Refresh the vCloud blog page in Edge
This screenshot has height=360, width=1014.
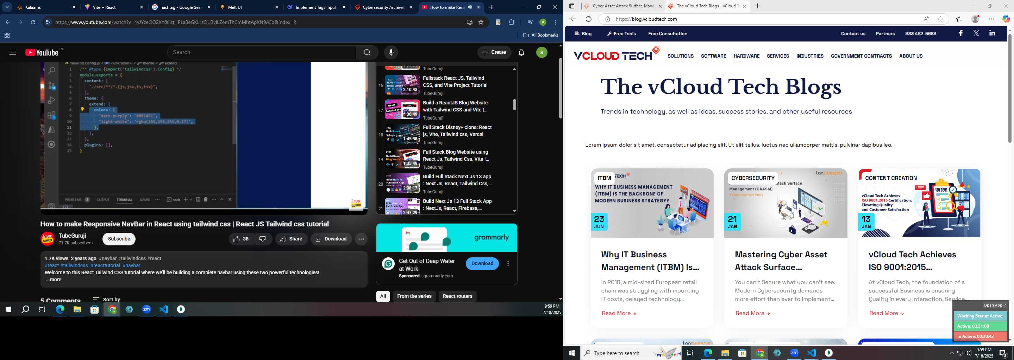pos(588,19)
